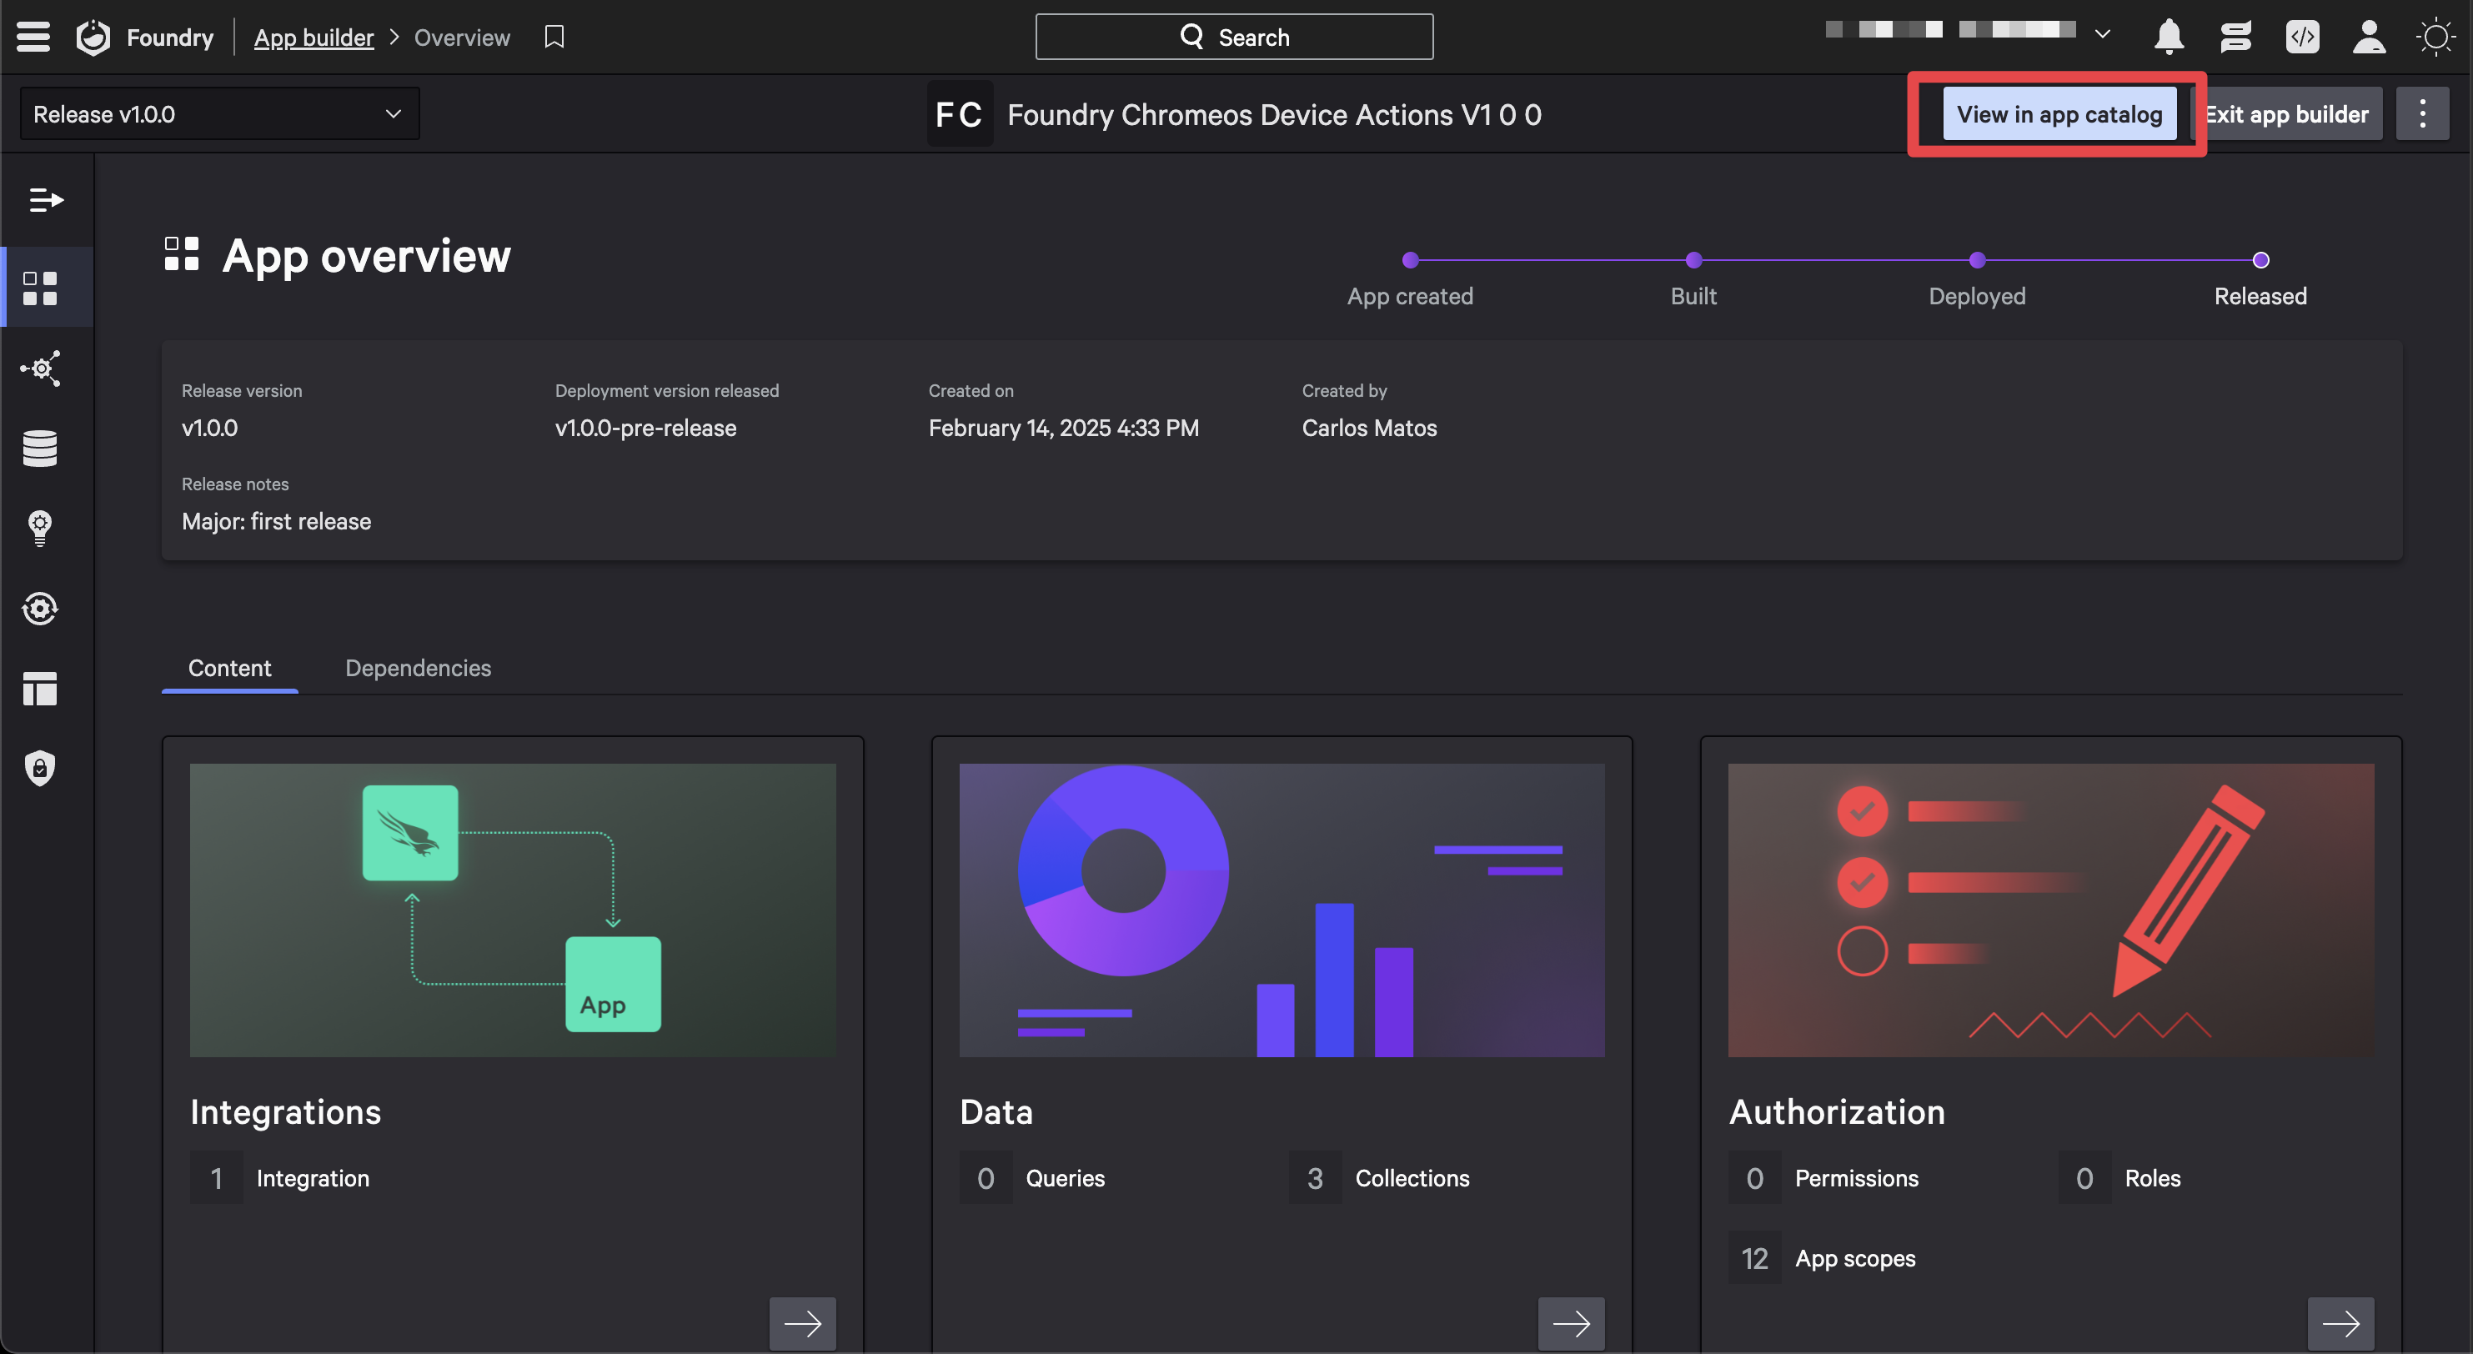
Task: Focus the Search field
Action: (1234, 37)
